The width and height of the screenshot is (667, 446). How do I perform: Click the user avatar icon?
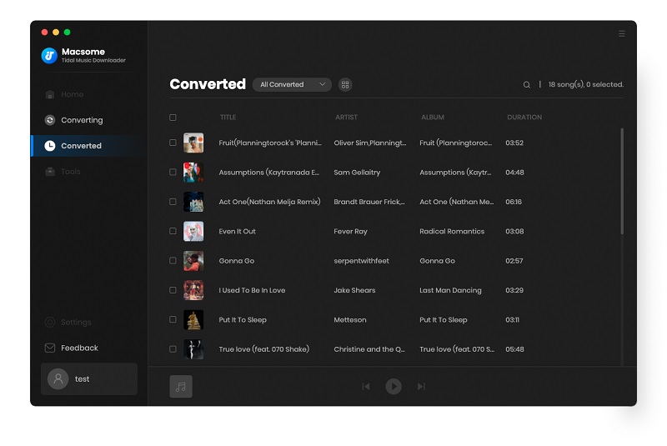[58, 378]
